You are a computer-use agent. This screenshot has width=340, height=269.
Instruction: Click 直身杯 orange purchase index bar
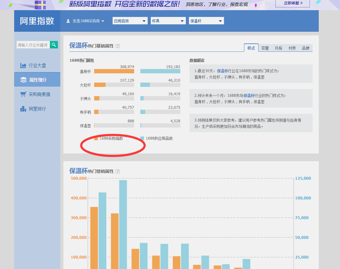(x=114, y=71)
